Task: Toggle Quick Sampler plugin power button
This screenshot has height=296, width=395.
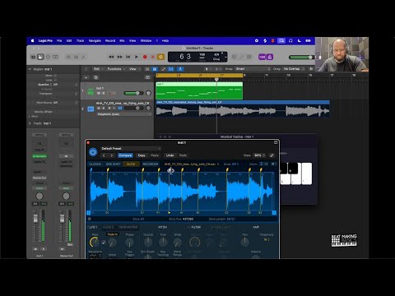Action: [93, 152]
